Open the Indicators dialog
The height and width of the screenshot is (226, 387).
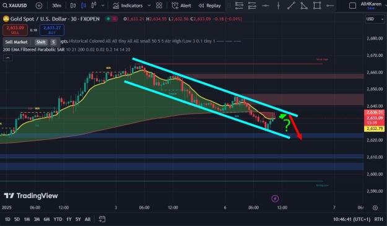point(128,6)
